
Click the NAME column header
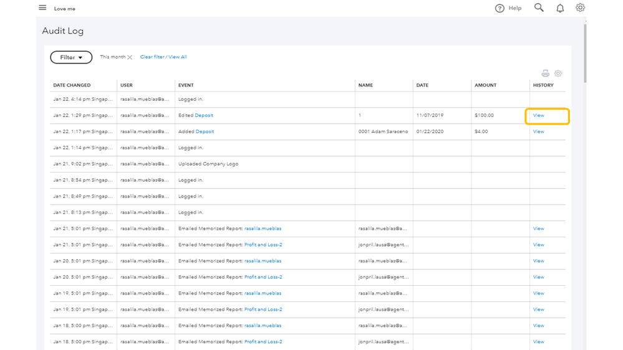pos(365,85)
